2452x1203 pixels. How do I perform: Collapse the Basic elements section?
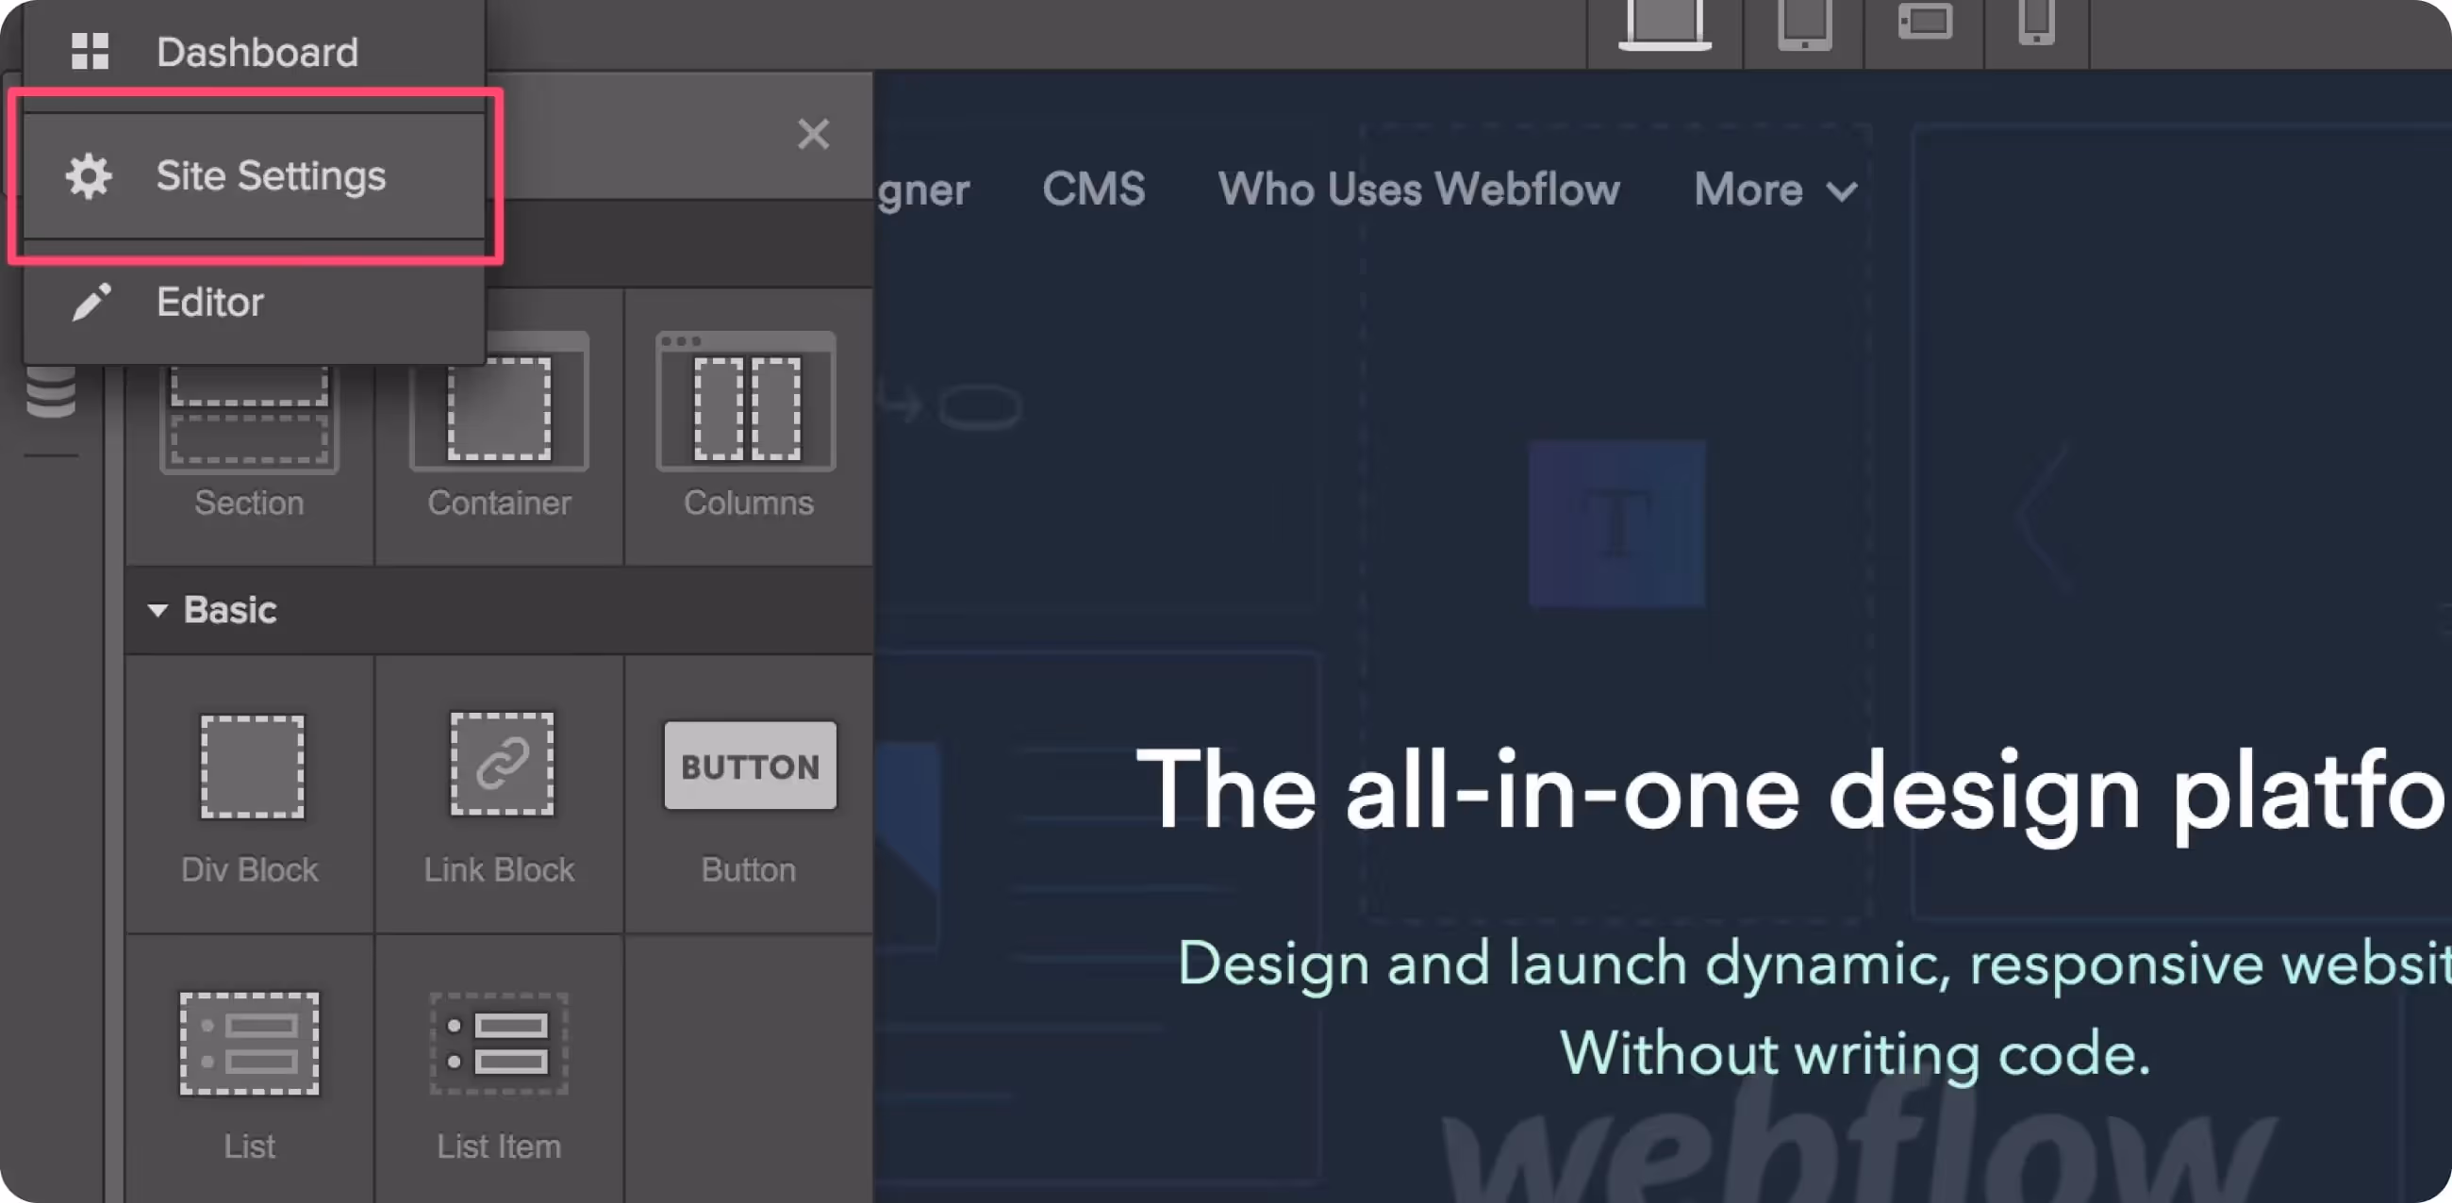(158, 610)
